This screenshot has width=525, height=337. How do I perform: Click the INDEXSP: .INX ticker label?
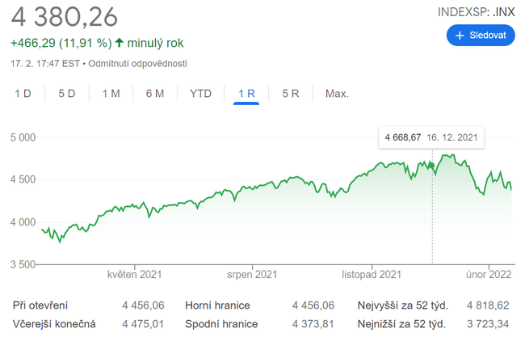475,12
